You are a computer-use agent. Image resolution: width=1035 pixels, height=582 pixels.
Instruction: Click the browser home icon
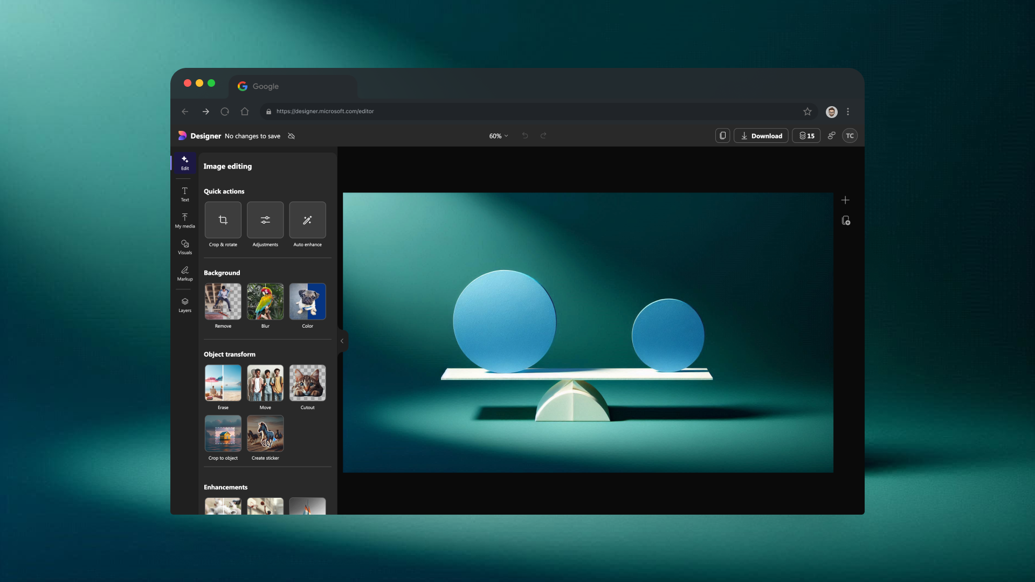(x=245, y=112)
